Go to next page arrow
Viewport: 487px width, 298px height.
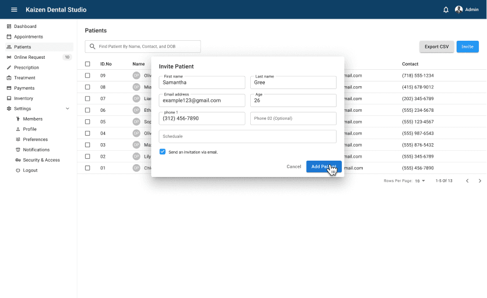480,181
